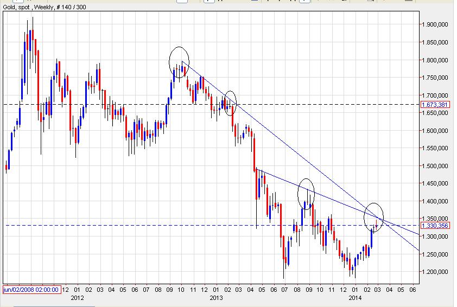Click the 1.330,356 red price label

click(435, 226)
